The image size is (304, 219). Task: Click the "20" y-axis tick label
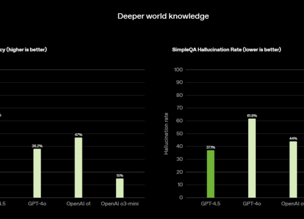coord(179,172)
